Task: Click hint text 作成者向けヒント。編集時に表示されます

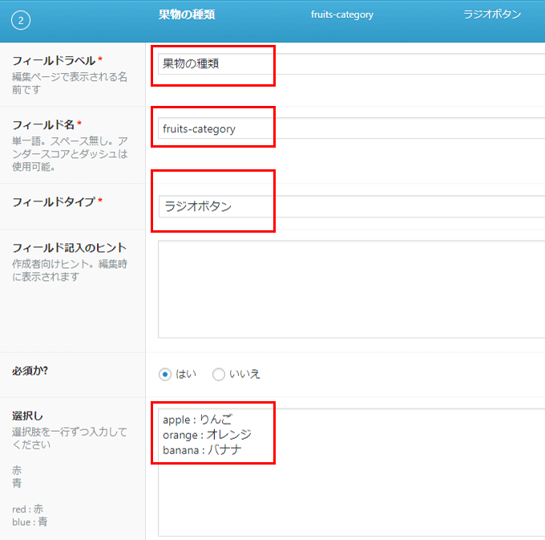Action: coord(70,270)
